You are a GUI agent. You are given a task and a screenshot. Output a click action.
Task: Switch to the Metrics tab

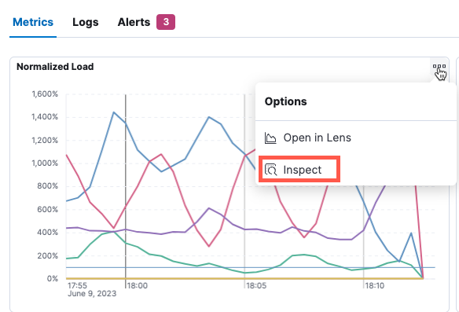(x=33, y=22)
